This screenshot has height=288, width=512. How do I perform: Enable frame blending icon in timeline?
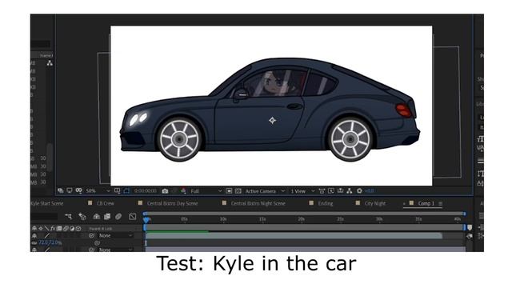pyautogui.click(x=107, y=217)
